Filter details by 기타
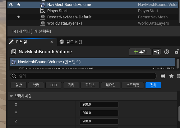 [71, 85]
